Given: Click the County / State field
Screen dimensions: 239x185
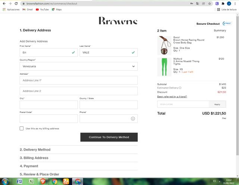Looking at the screenshot, I should (109, 105).
